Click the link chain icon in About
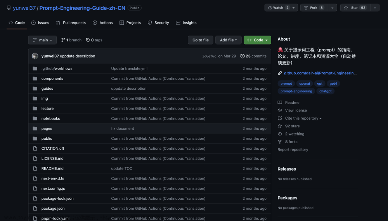Image resolution: width=388 pixels, height=221 pixels. point(280,73)
